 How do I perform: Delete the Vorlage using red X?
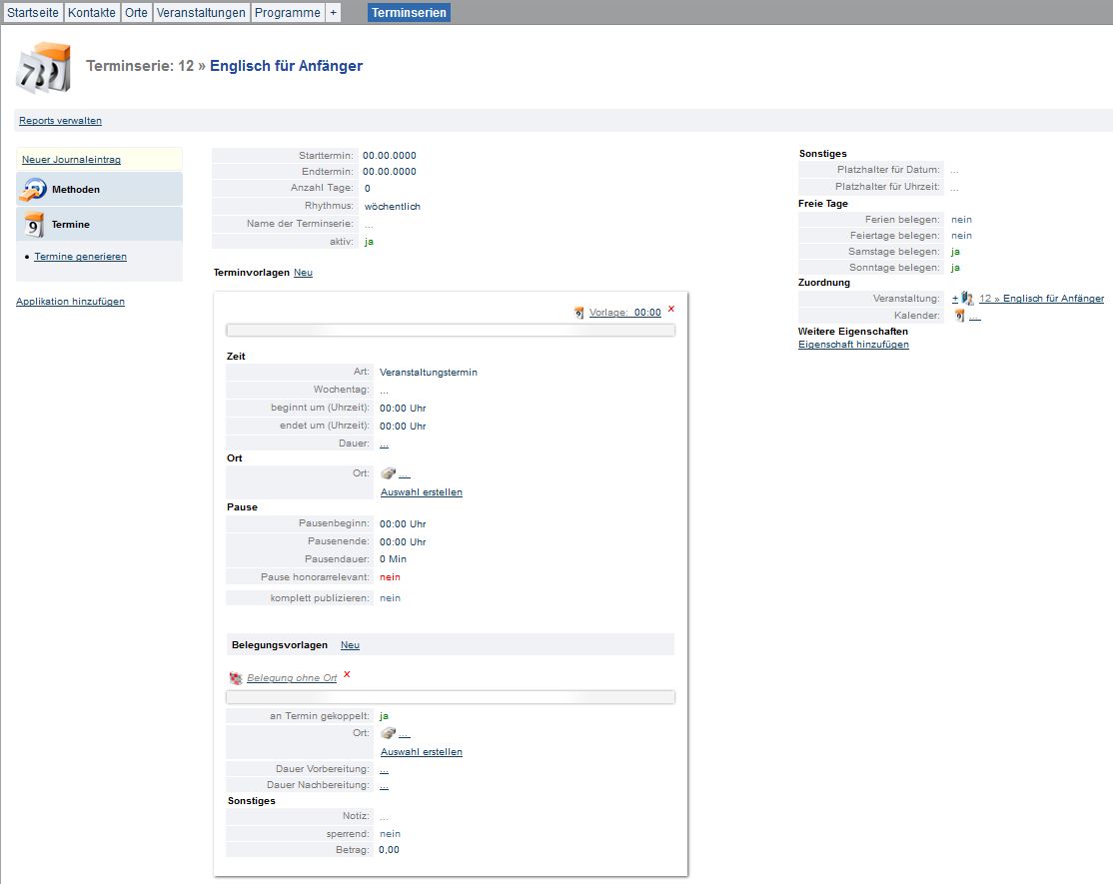pyautogui.click(x=671, y=310)
